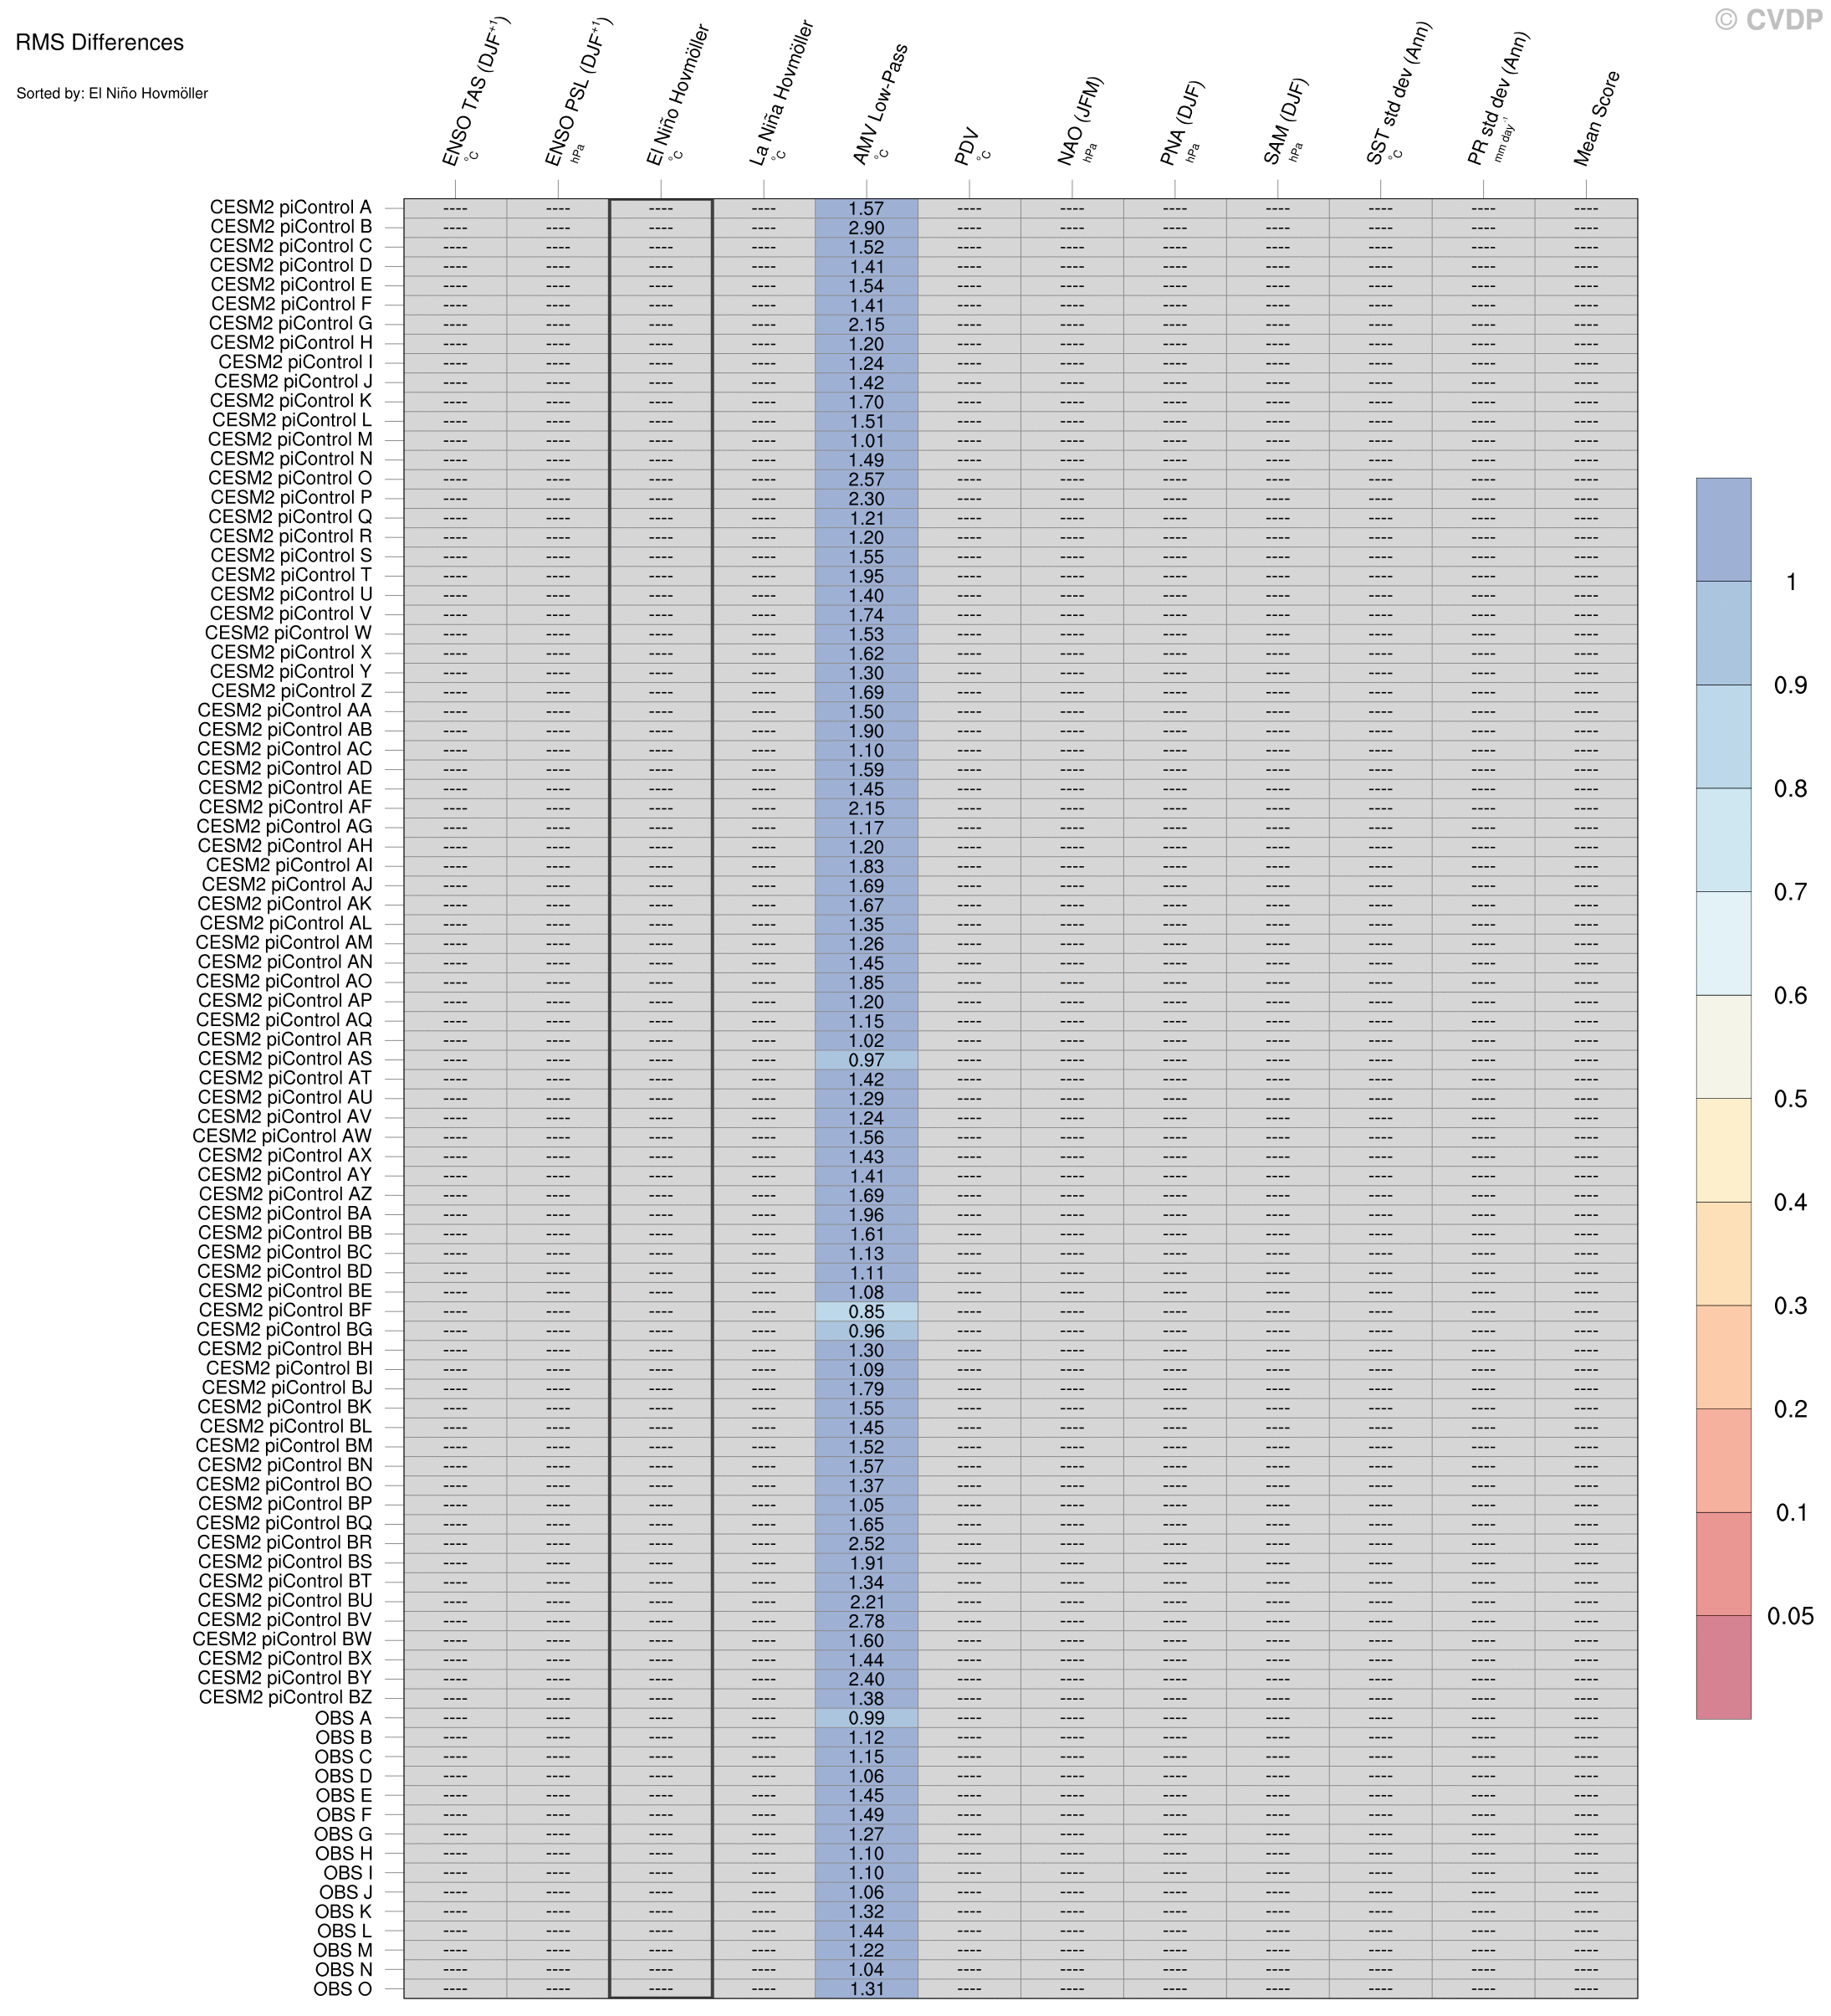Open the AMV Low-Pass column header
Viewport: 1831px width, 2016px height.
tap(882, 106)
